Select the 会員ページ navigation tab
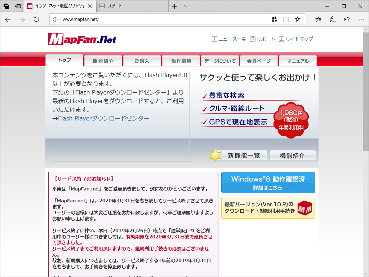 tap(259, 61)
